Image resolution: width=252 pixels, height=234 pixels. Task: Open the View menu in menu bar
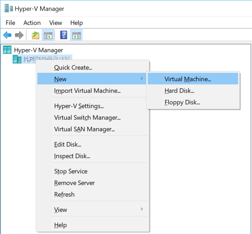click(56, 23)
